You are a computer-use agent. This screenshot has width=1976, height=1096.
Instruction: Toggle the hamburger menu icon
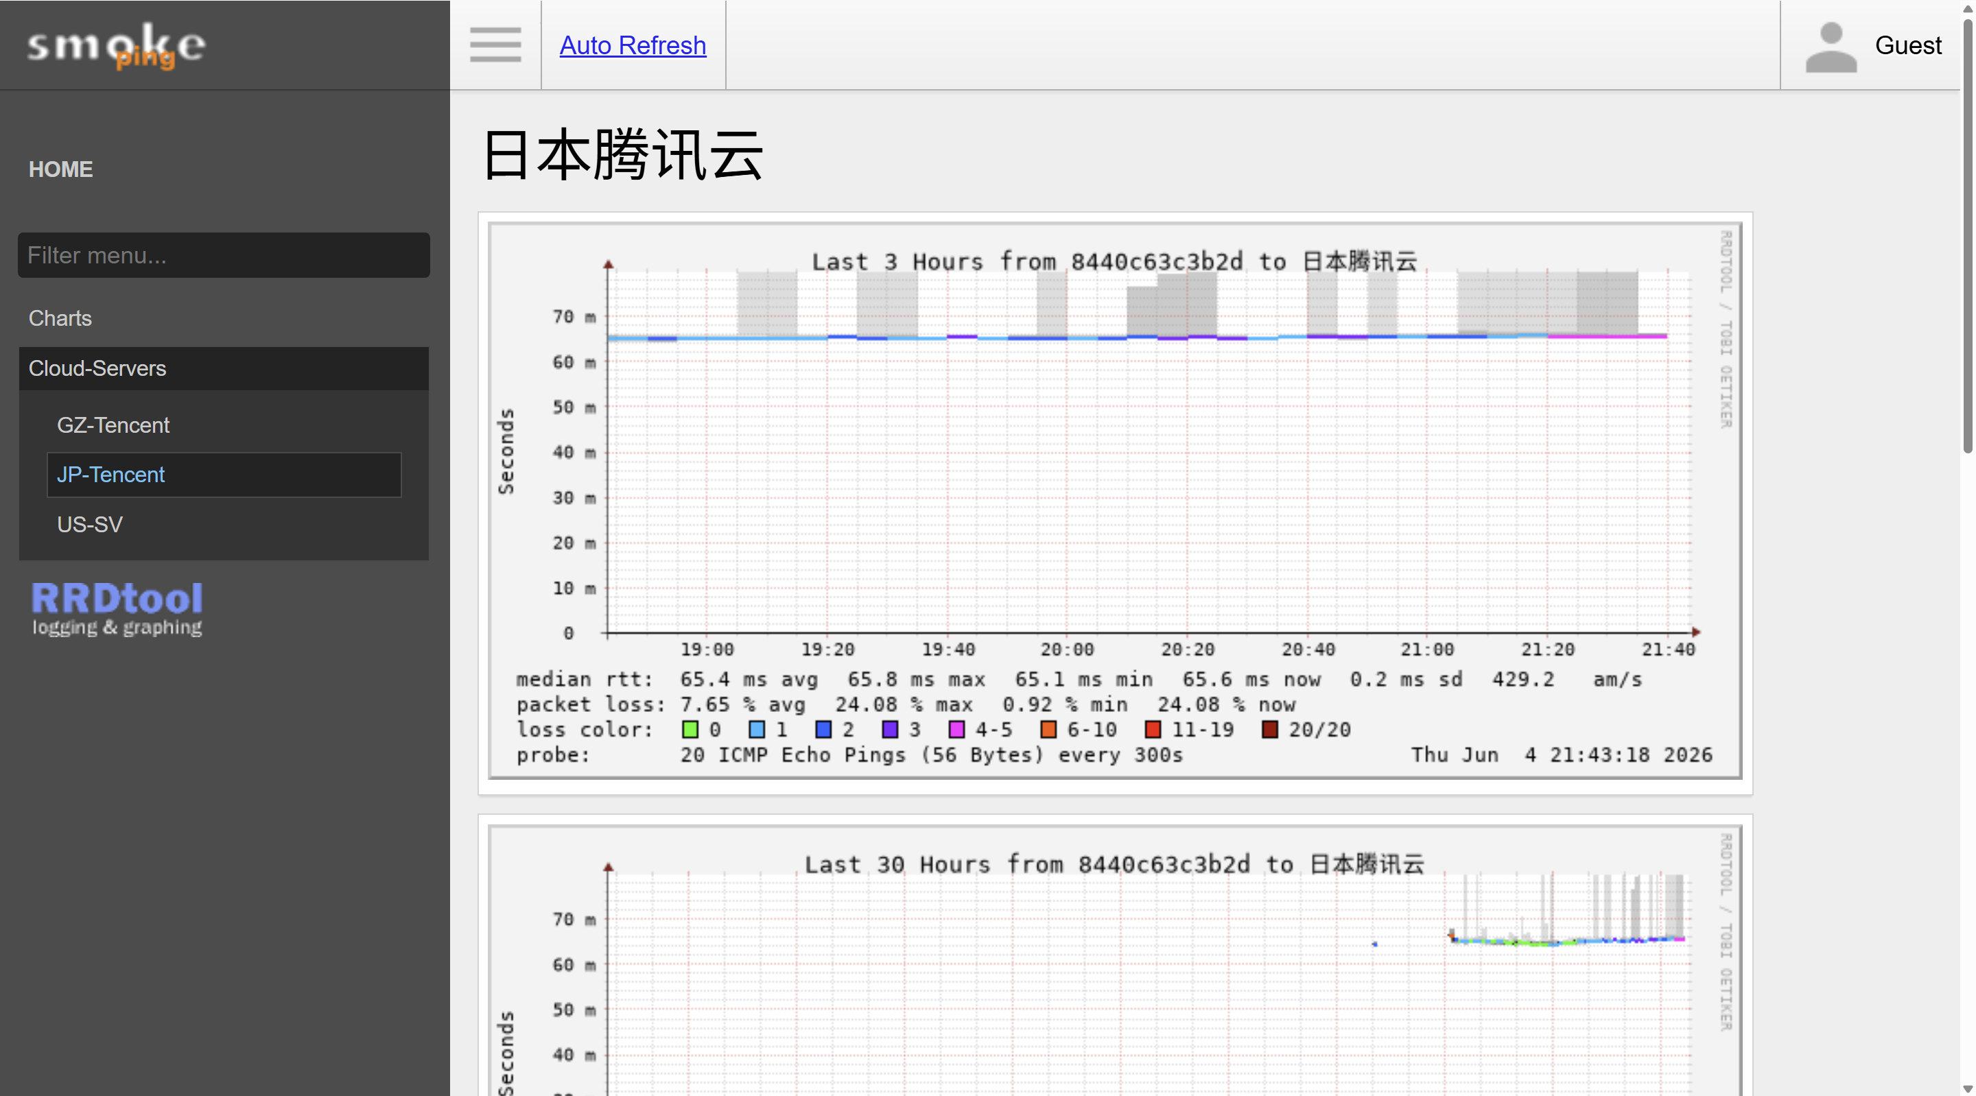click(x=495, y=45)
